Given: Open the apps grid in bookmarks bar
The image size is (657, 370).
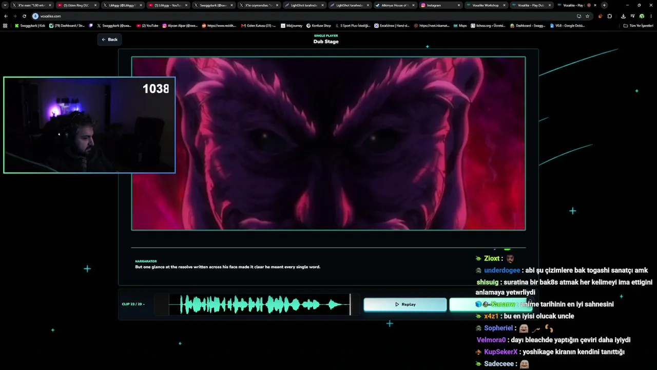Looking at the screenshot, I should click(x=5, y=25).
